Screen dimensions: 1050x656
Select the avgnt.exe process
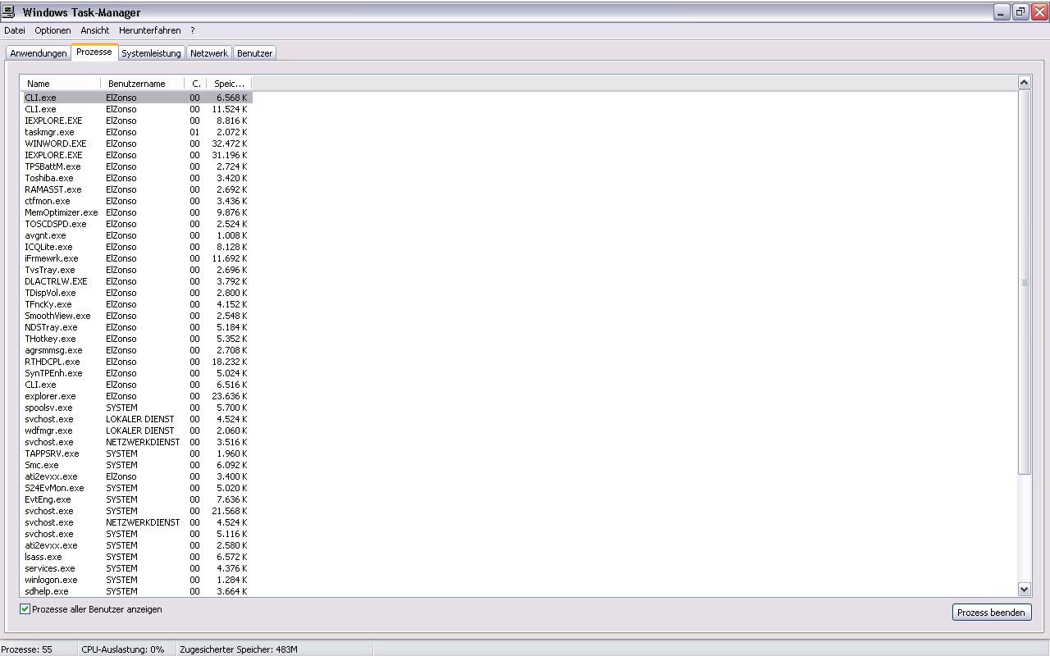point(137,235)
